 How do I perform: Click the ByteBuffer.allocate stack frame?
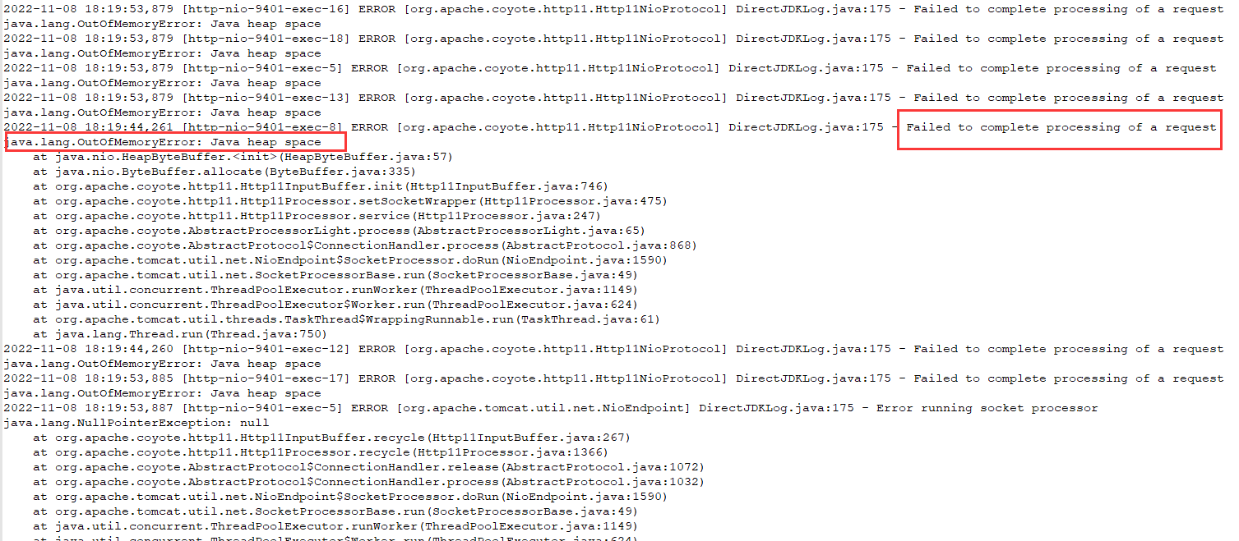(224, 172)
